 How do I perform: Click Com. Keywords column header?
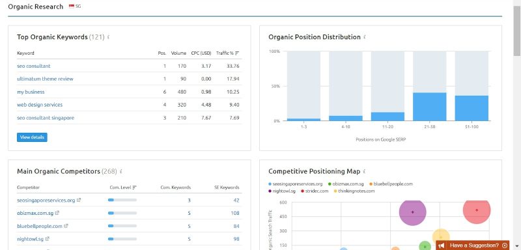pyautogui.click(x=175, y=187)
